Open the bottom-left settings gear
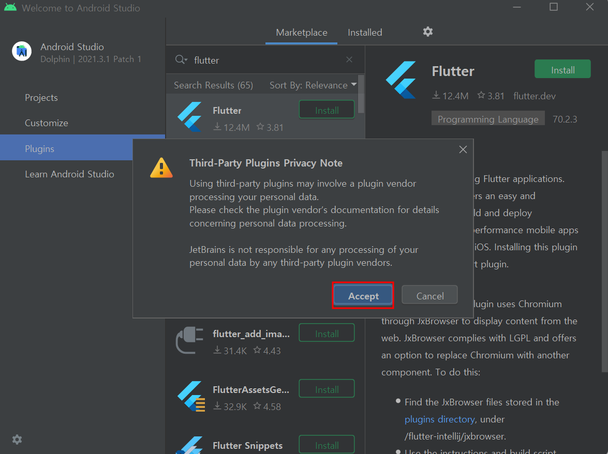Image resolution: width=608 pixels, height=454 pixels. point(17,440)
